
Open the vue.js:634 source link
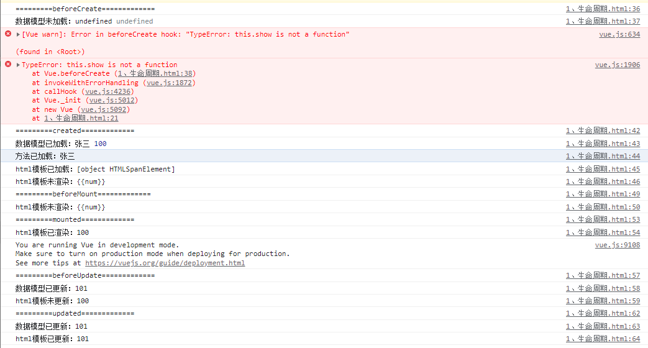[619, 34]
